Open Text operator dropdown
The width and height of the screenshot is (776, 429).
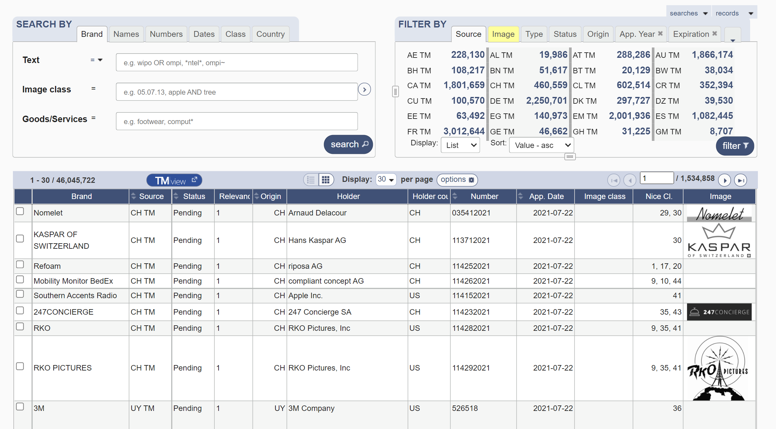tap(96, 60)
